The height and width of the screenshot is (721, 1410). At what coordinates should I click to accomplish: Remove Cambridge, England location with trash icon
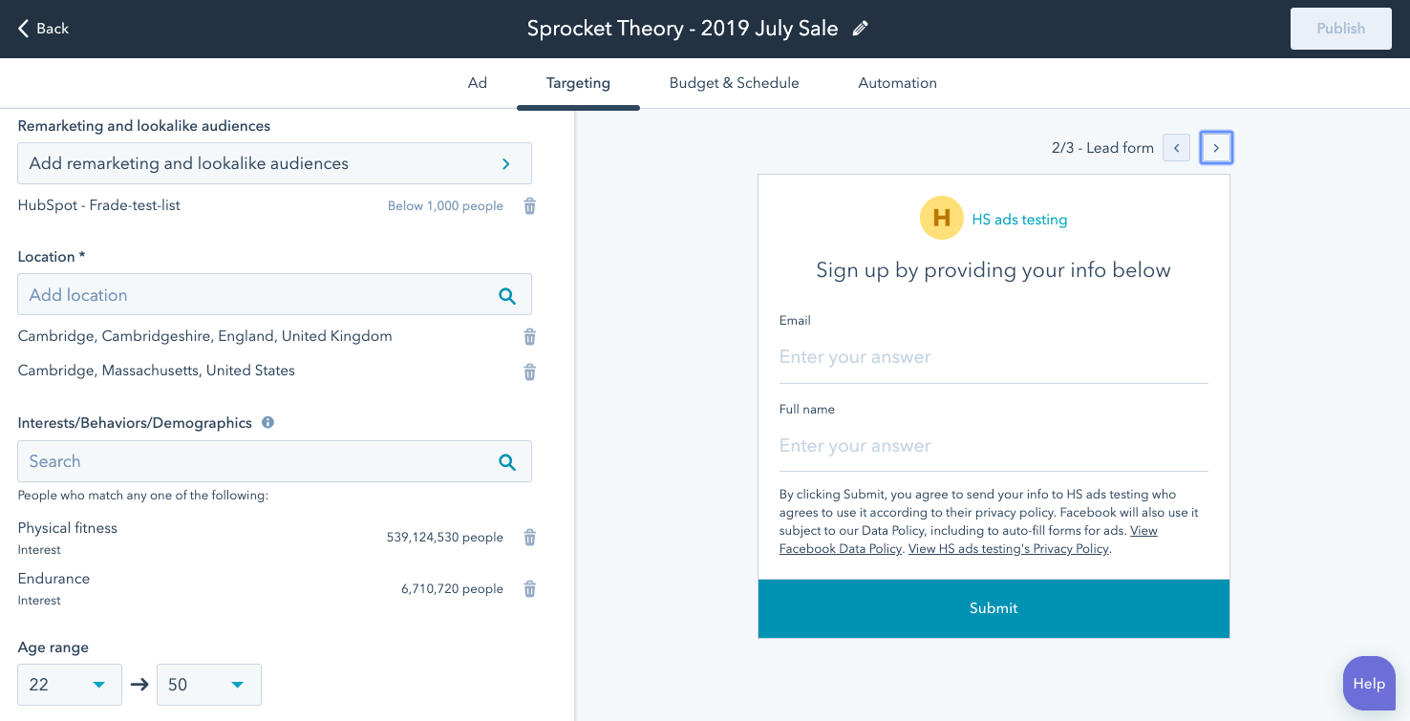pos(529,337)
